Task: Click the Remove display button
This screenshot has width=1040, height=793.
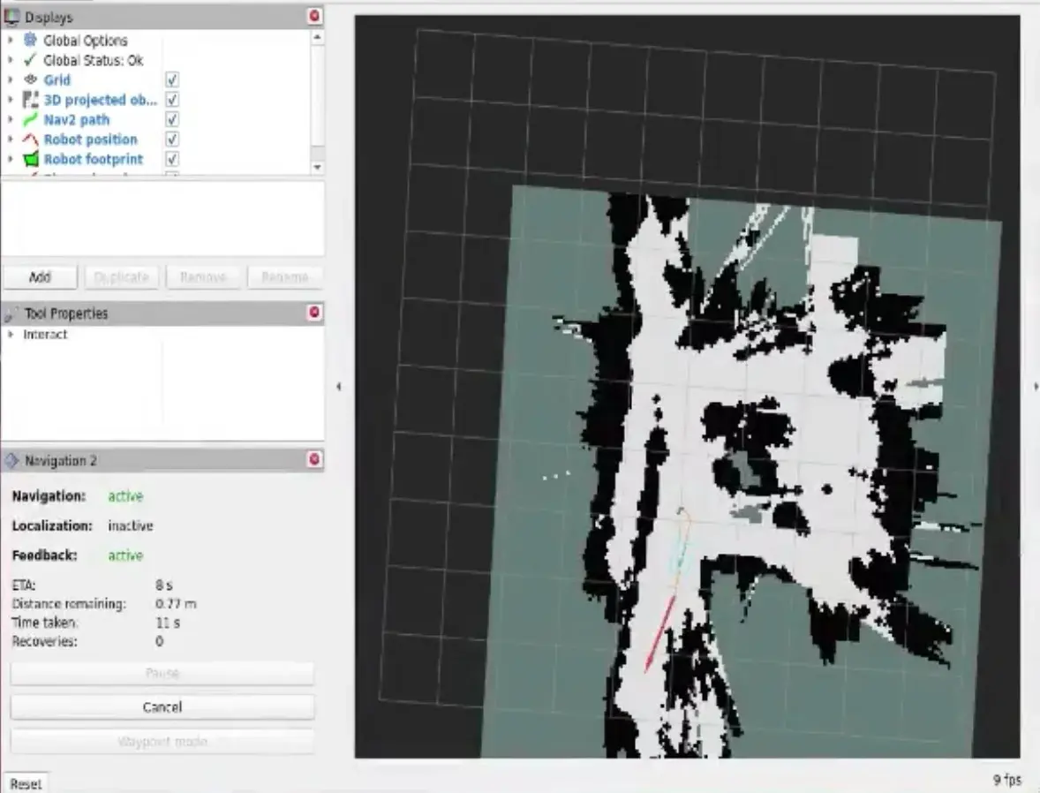Action: 203,277
